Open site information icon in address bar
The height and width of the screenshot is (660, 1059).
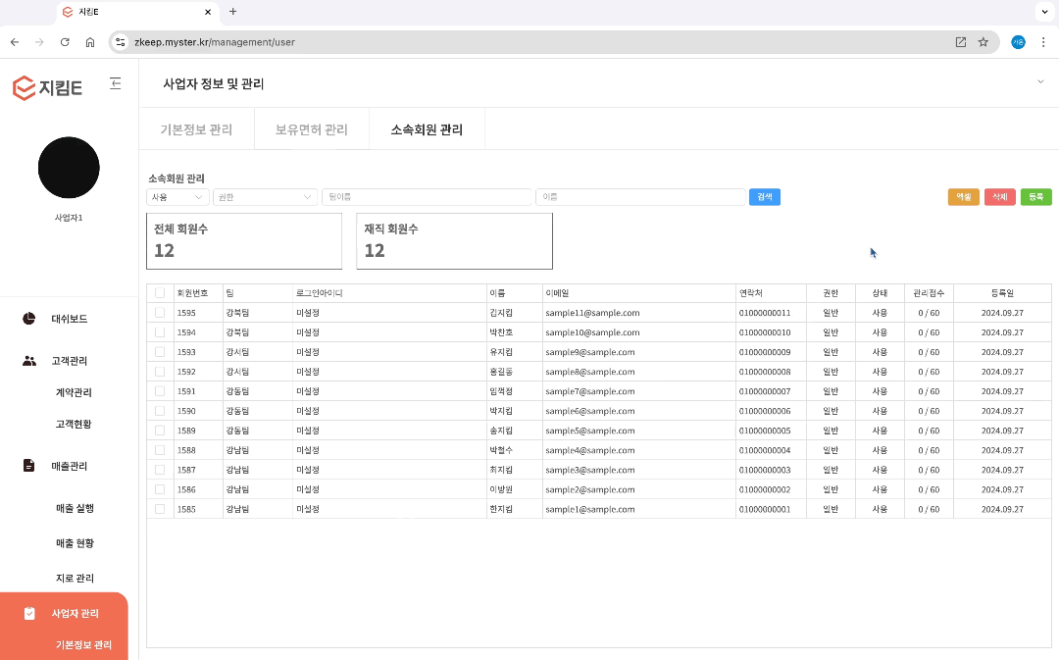pyautogui.click(x=121, y=42)
